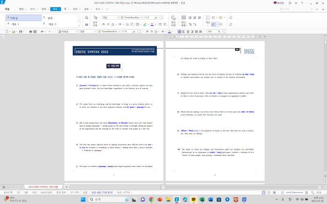Viewport: 327px width, 204px height.
Task: Open the 문단 모양 paragraph shape dialog
Action: [173, 23]
